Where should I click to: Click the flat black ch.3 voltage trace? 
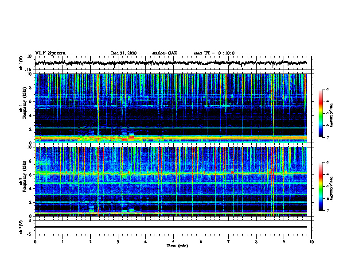pyautogui.click(x=171, y=227)
